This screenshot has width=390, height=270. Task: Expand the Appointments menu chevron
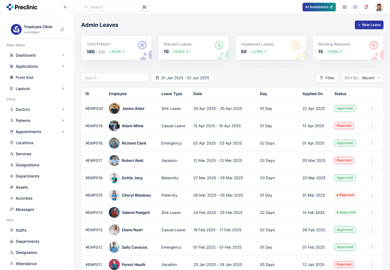[63, 131]
